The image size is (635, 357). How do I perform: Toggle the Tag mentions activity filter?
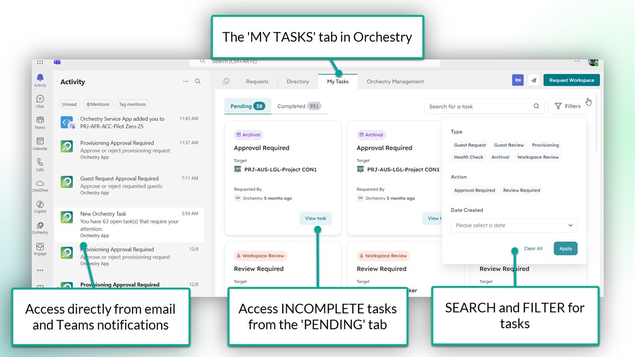click(132, 104)
